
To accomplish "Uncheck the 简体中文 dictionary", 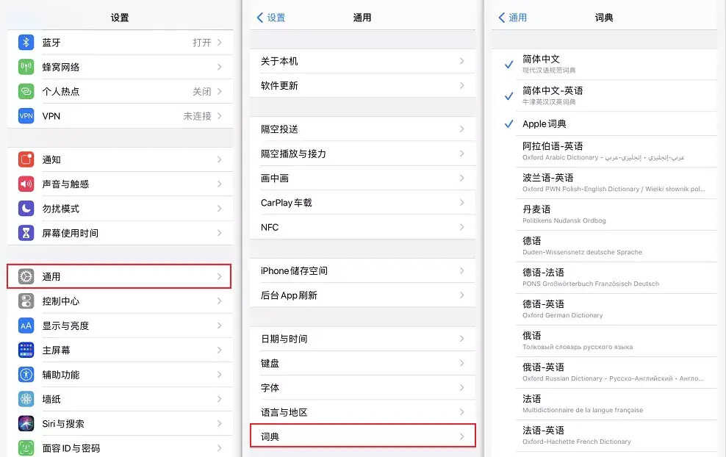I will 508,65.
